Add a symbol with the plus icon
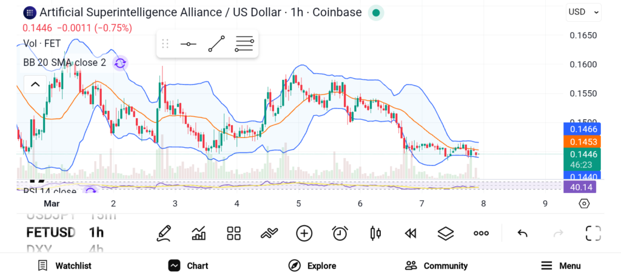621x279 pixels. 304,233
